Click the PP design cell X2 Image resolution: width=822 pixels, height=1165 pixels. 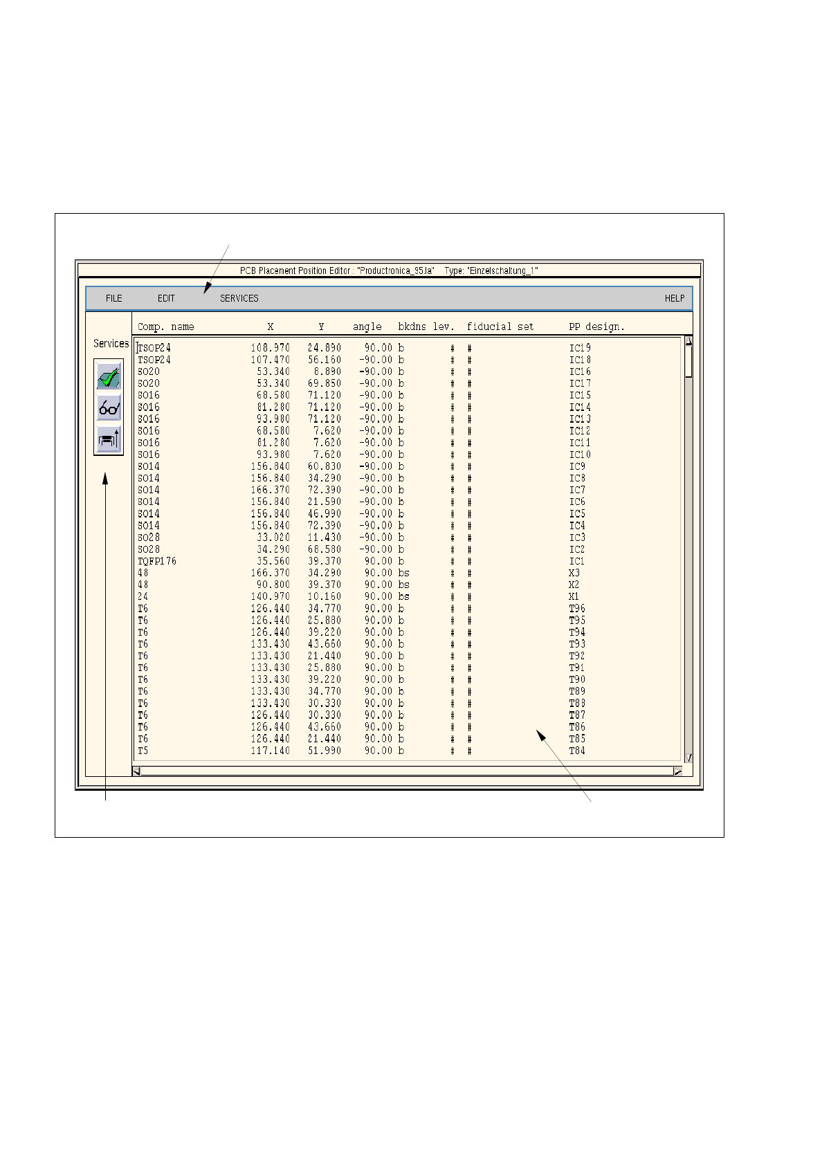[x=574, y=585]
